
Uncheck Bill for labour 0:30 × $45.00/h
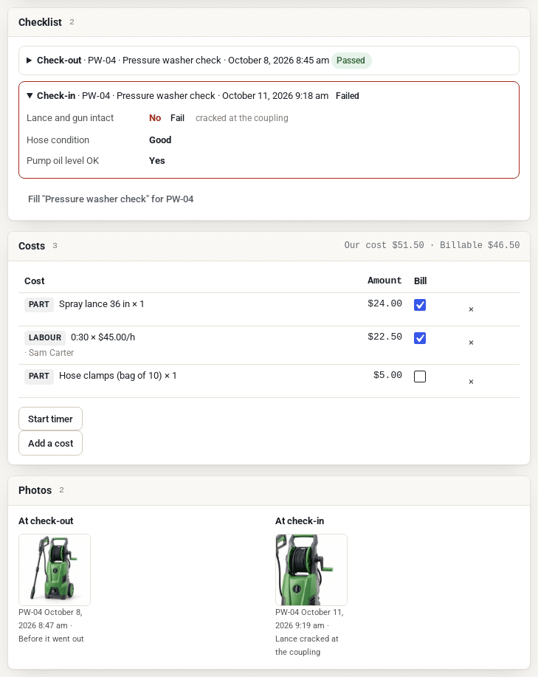(420, 338)
